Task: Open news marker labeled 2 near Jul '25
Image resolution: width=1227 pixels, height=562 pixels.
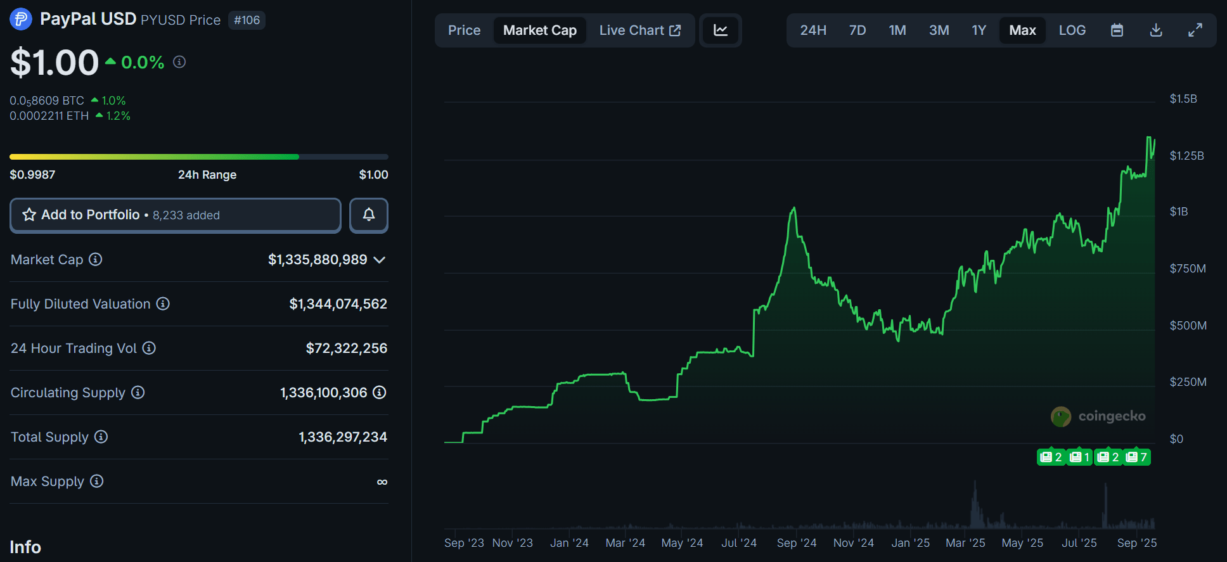Action: [x=1108, y=457]
